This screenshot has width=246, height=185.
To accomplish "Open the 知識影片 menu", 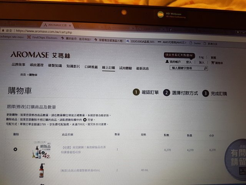I will pyautogui.click(x=73, y=66).
